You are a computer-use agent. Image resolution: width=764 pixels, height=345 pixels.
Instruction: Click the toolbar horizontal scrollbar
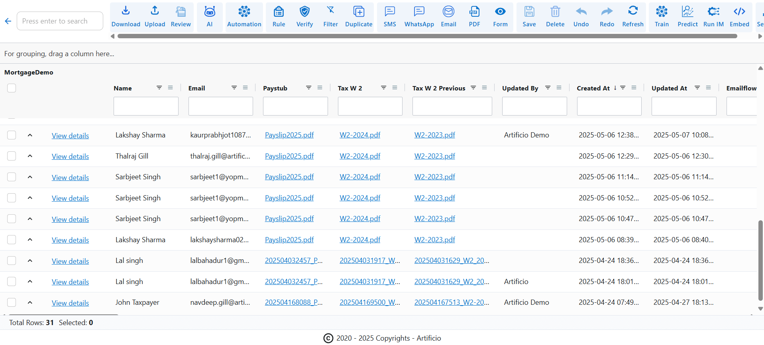tap(427, 36)
